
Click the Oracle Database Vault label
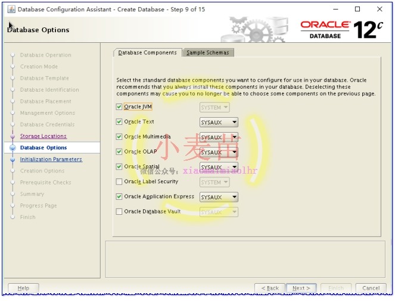click(x=153, y=212)
